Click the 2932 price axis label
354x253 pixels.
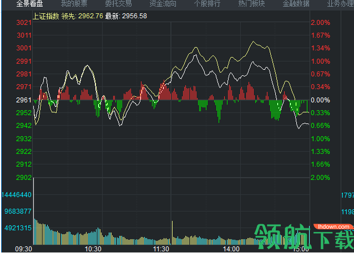(24, 139)
